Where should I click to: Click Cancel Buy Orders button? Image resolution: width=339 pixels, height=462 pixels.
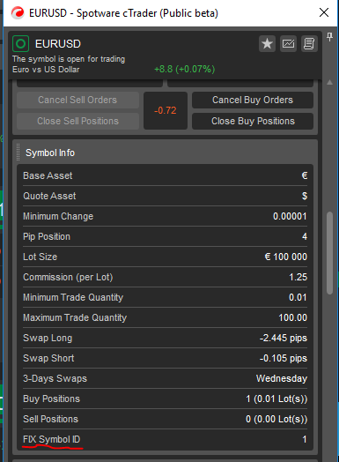coord(253,100)
